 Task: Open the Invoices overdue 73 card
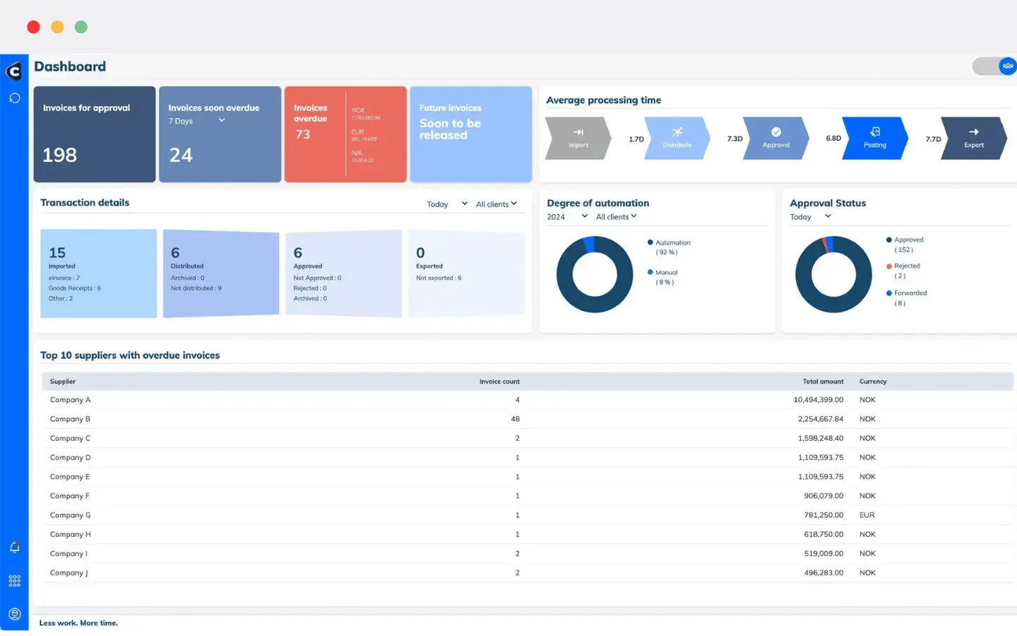tap(345, 134)
